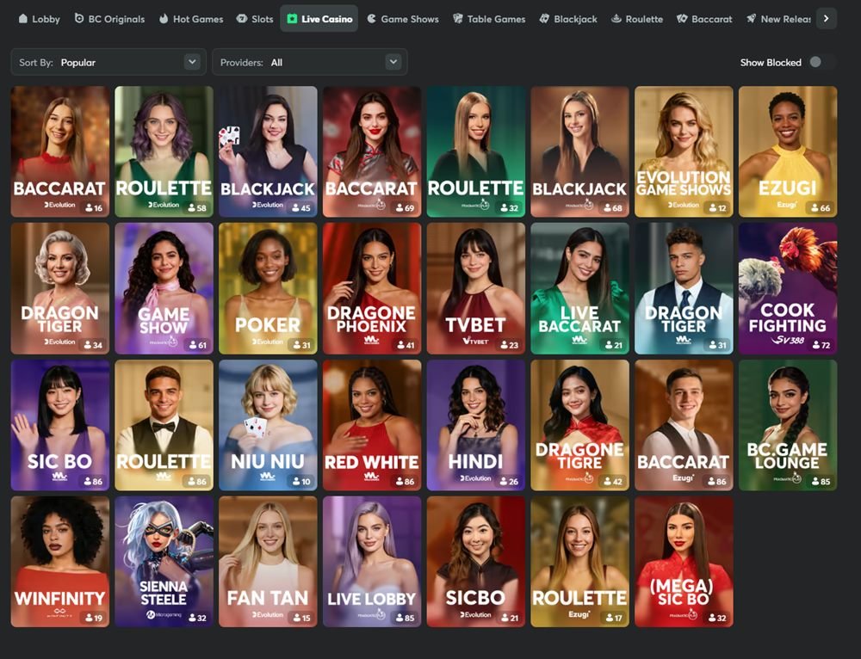This screenshot has height=659, width=861.
Task: Select the Baccarat category tab
Action: coord(704,19)
